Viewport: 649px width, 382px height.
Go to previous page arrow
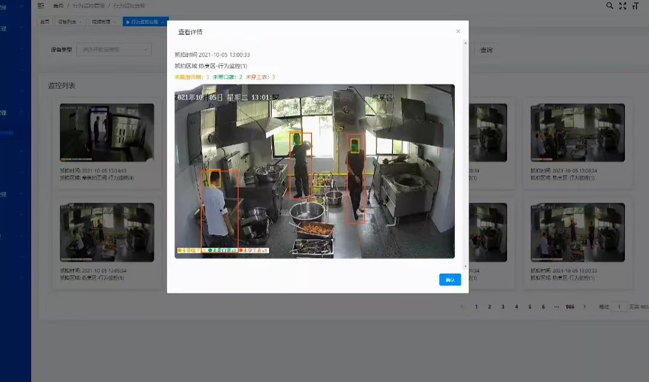point(462,306)
